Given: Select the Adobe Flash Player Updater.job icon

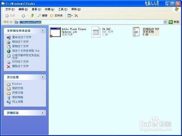Looking at the screenshot, I should tap(55, 32).
